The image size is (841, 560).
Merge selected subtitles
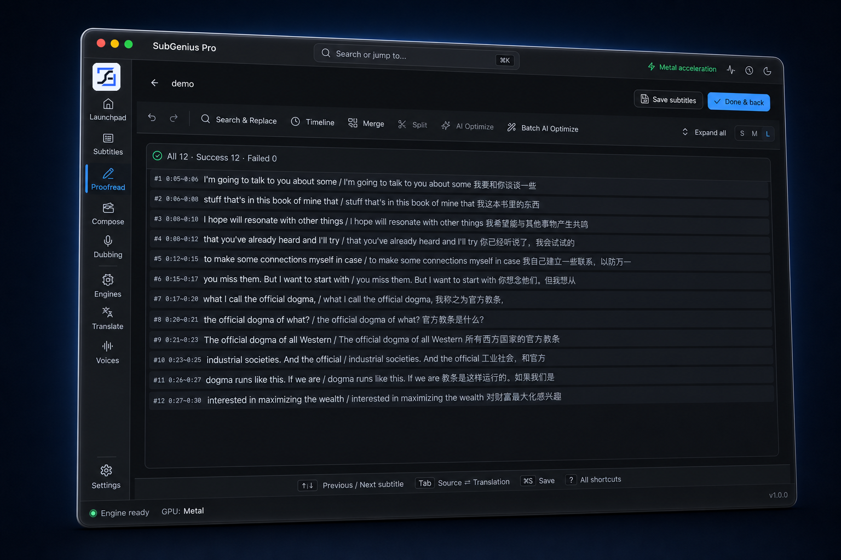(x=366, y=124)
